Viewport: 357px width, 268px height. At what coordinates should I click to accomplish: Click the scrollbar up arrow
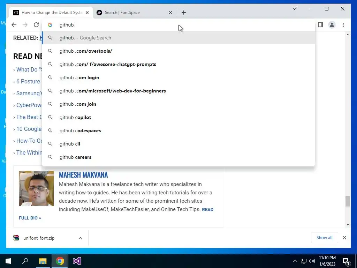[x=348, y=35]
